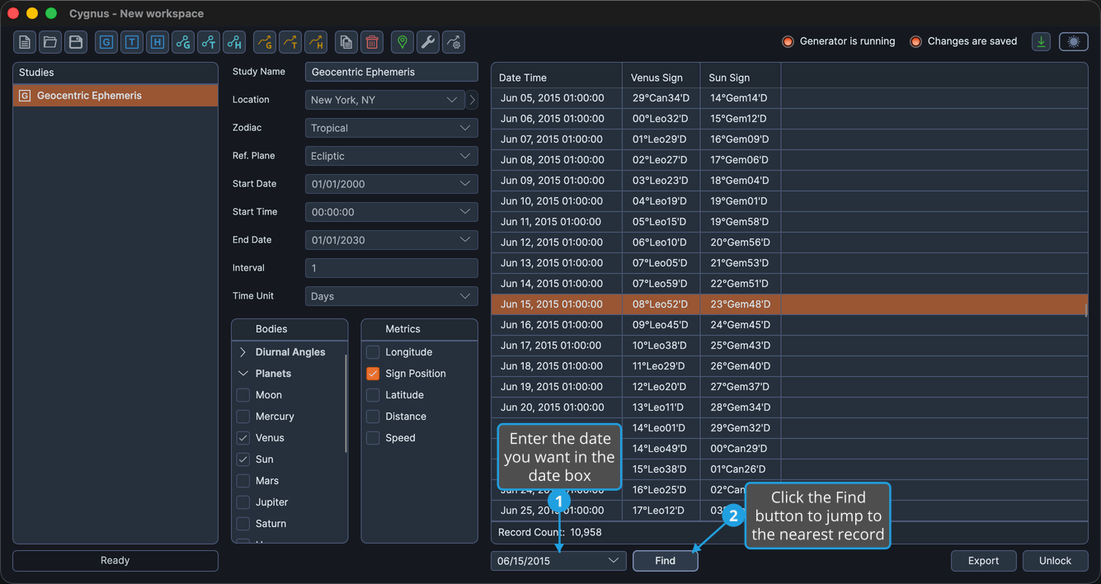This screenshot has height=584, width=1101.
Task: Click the Ready status button
Action: (115, 561)
